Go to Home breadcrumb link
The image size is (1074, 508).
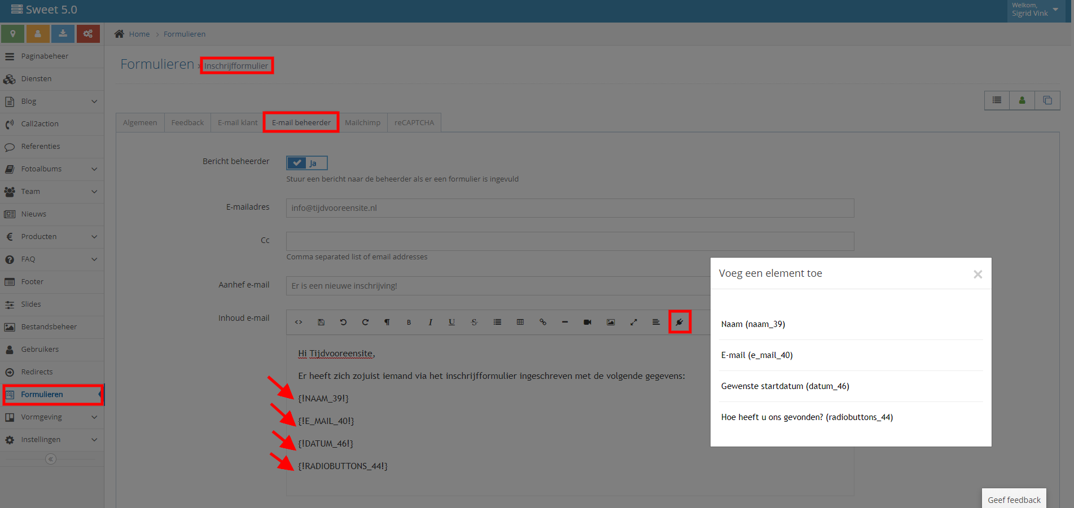point(139,34)
